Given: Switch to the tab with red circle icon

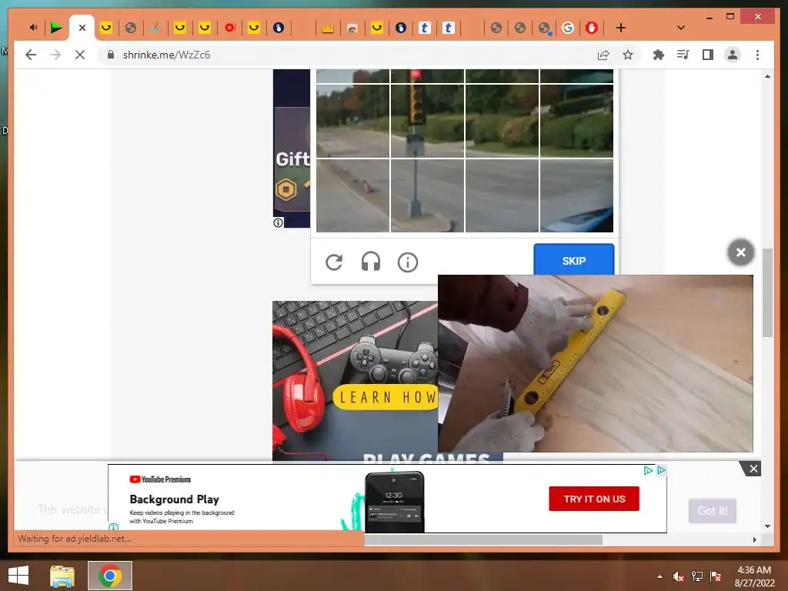Looking at the screenshot, I should pos(229,28).
